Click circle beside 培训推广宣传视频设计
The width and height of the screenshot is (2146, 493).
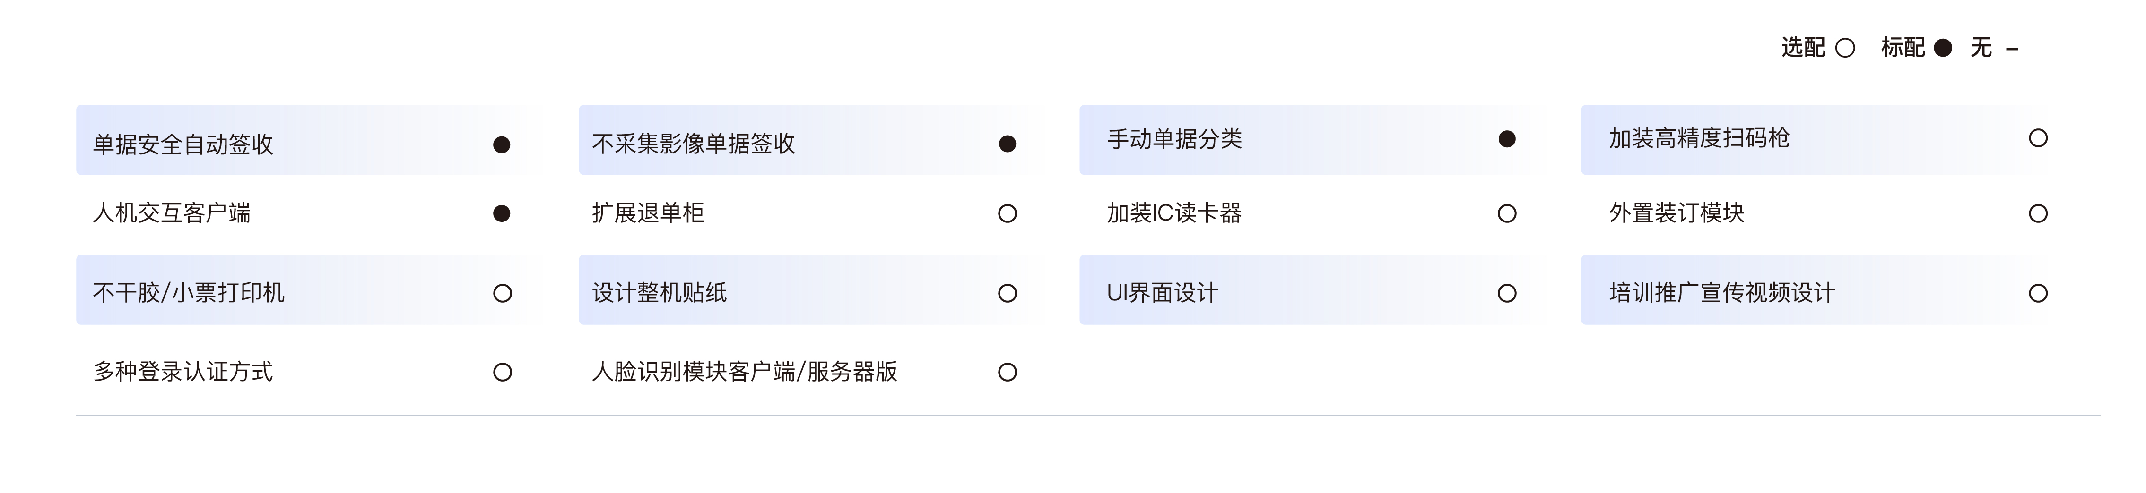coord(2038,293)
